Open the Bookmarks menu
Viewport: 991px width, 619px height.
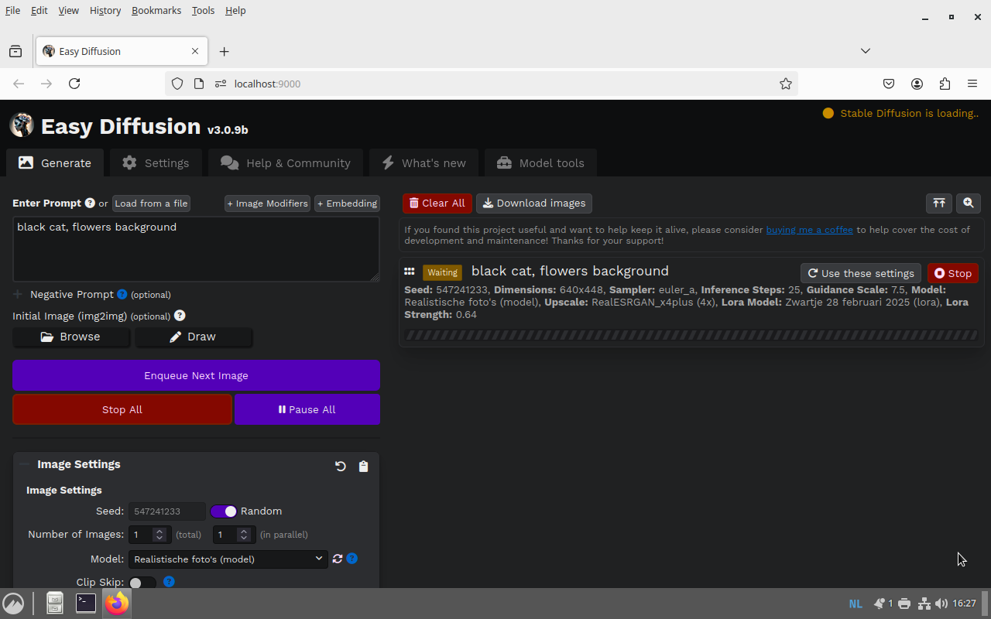coord(156,10)
